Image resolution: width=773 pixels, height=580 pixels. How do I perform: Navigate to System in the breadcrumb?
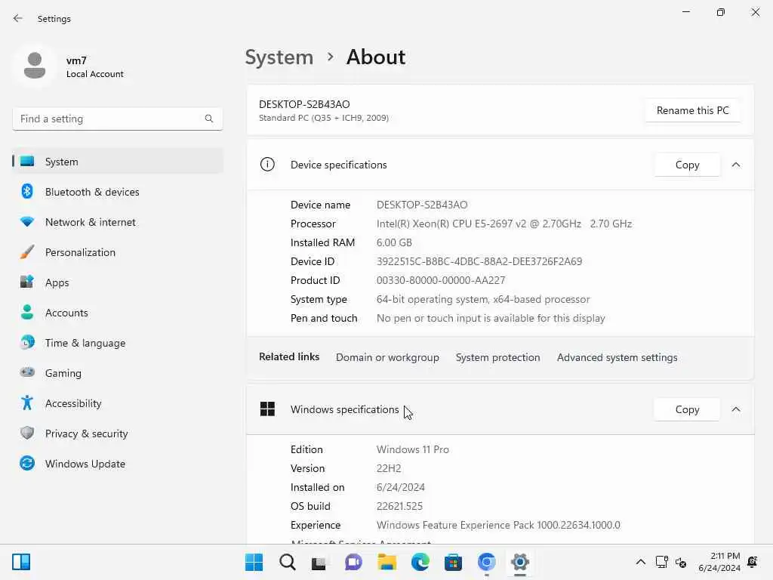pyautogui.click(x=279, y=57)
